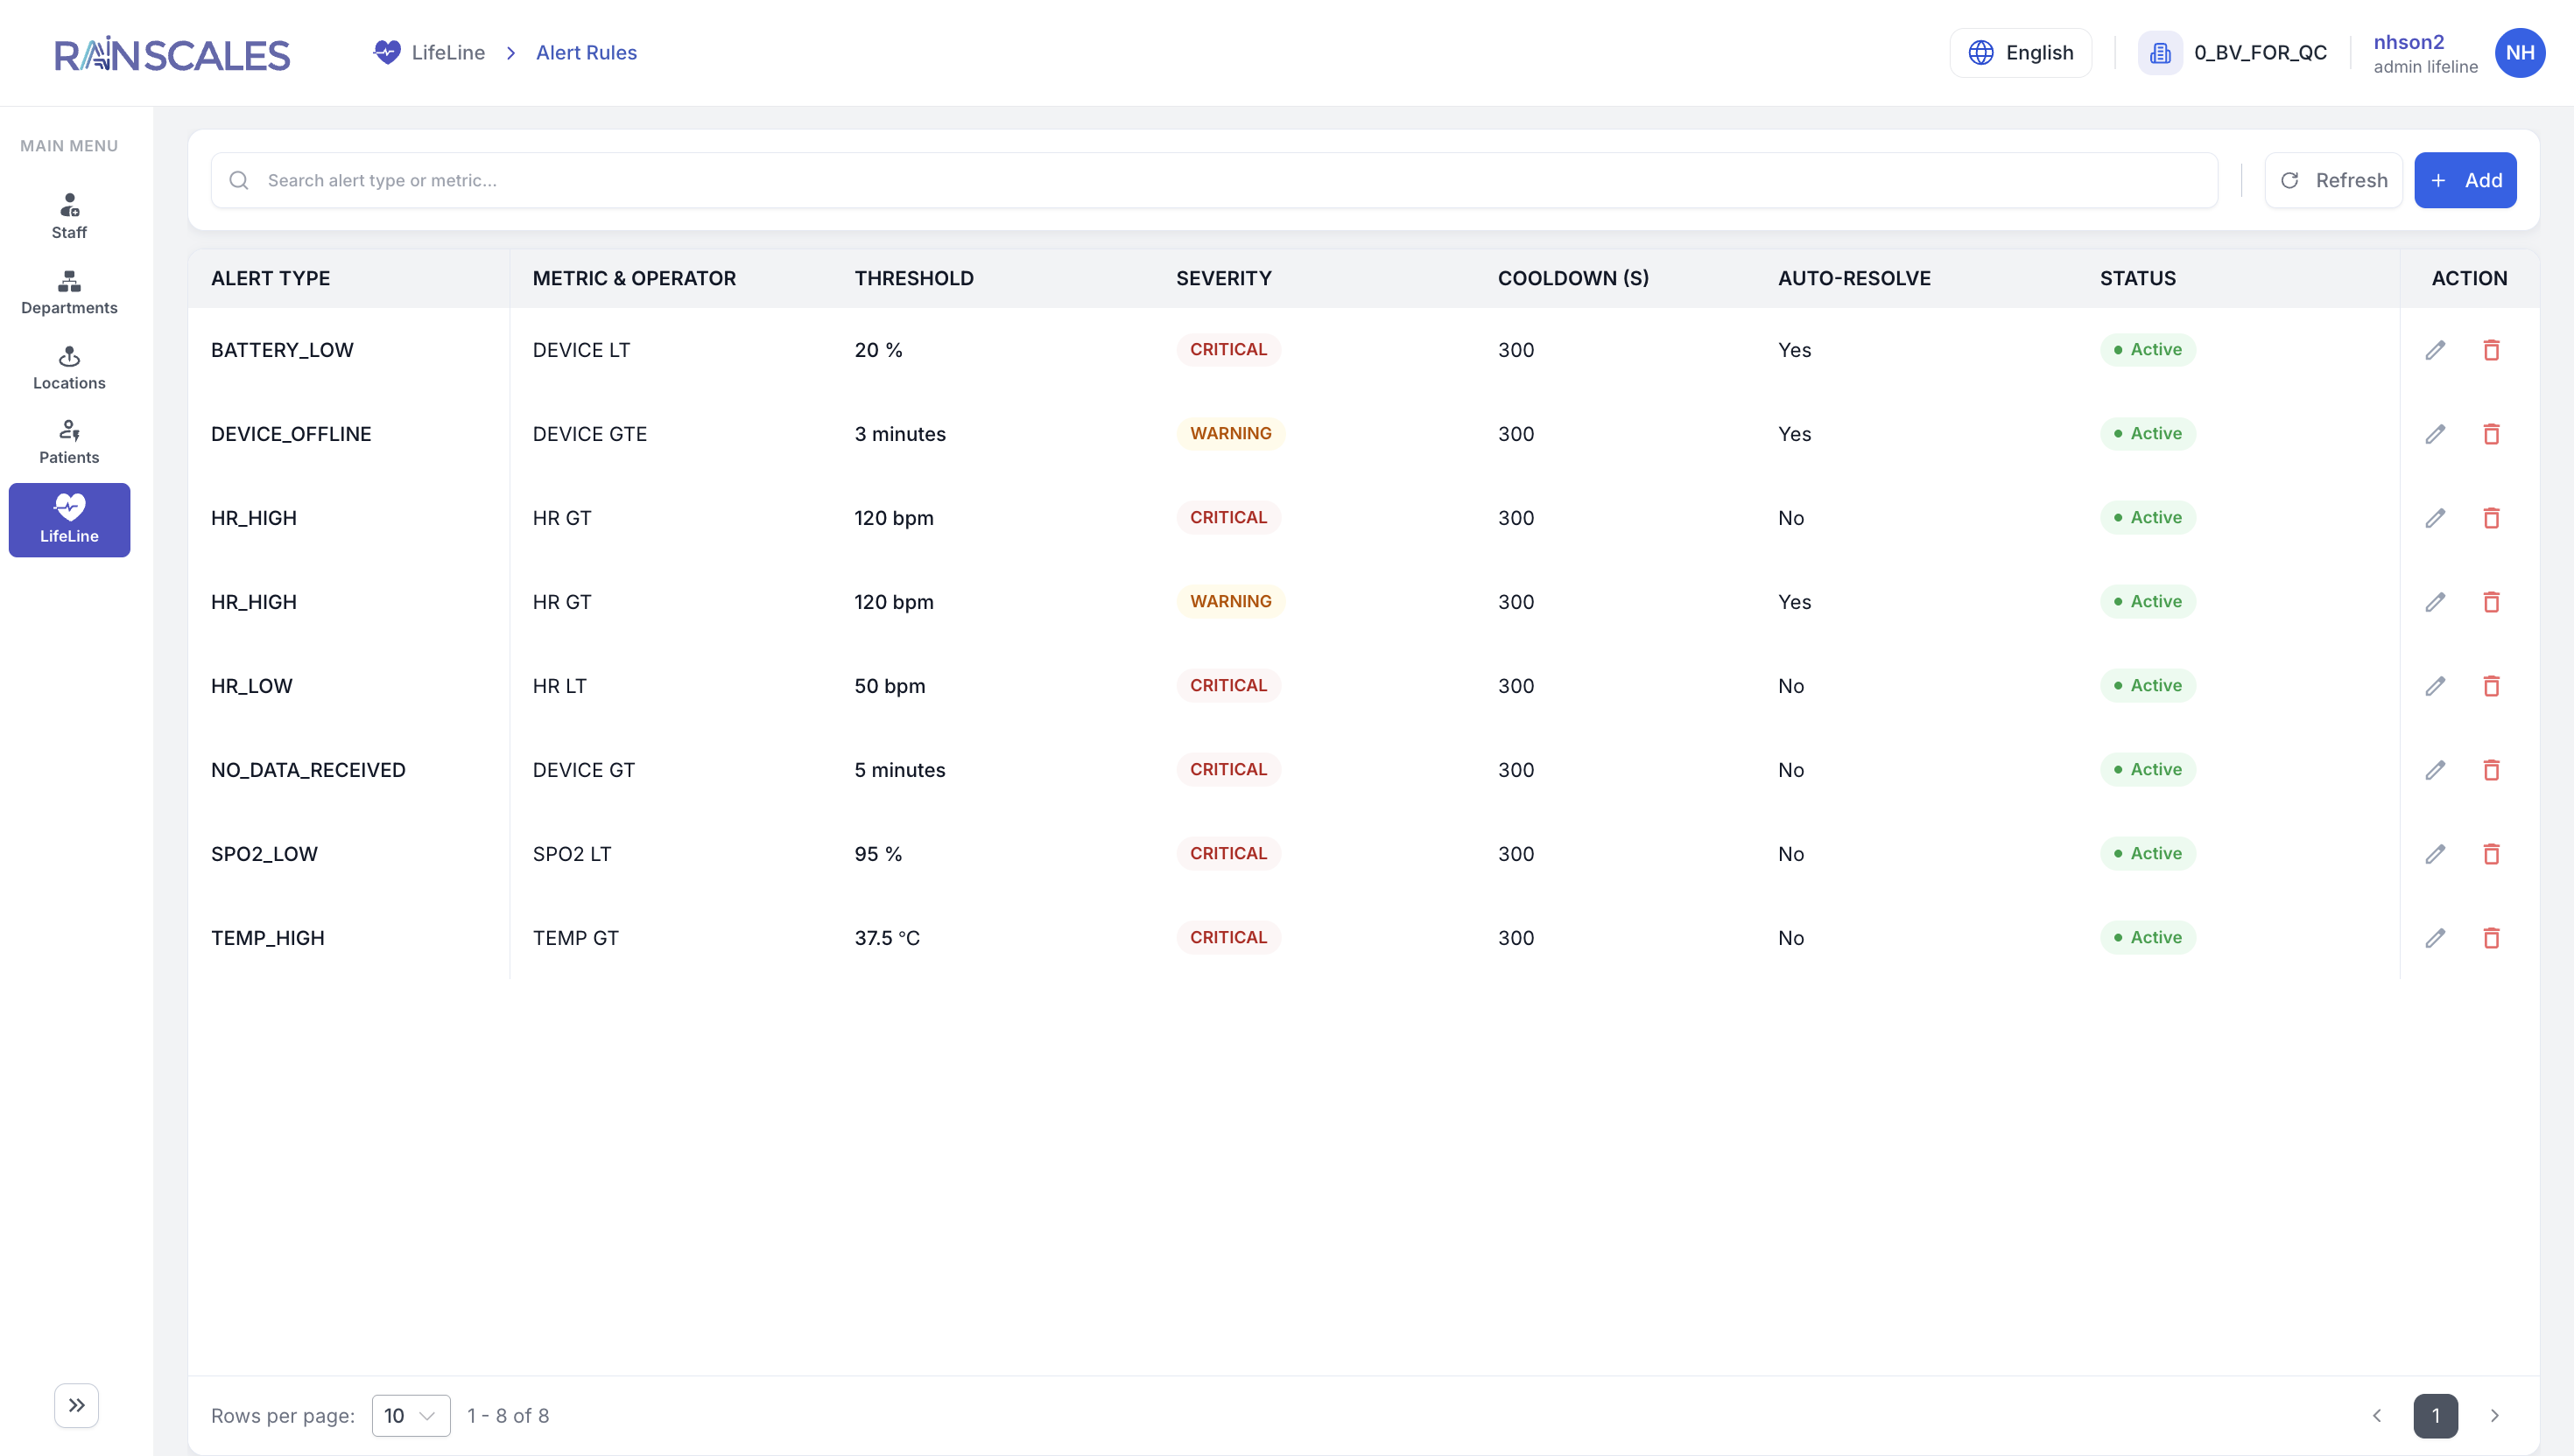Open the English language selector

(x=2020, y=53)
